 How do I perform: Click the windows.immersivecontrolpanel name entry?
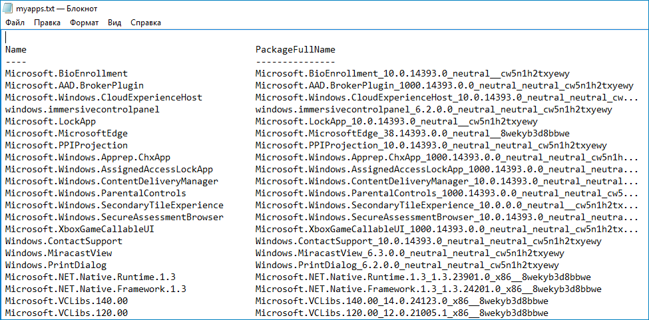(x=83, y=110)
